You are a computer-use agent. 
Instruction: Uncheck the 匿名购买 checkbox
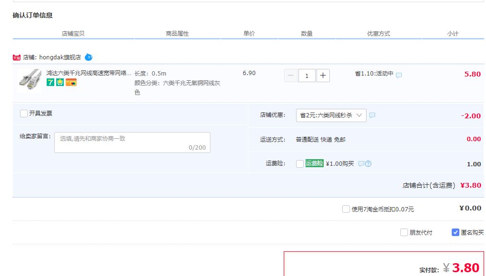pos(456,232)
